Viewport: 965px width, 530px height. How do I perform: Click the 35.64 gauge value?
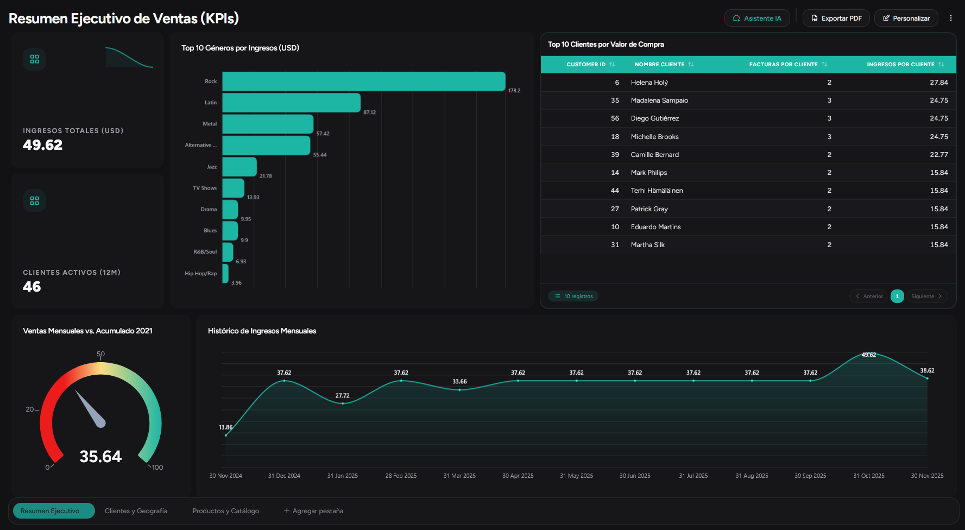click(100, 457)
